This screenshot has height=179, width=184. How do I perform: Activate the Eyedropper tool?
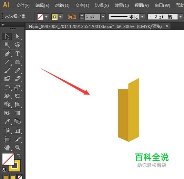[7, 121]
